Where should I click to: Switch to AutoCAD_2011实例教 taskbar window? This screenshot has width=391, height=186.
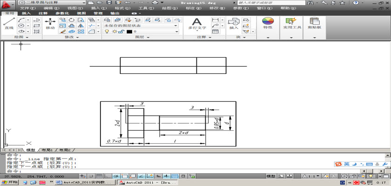pyautogui.click(x=85, y=183)
